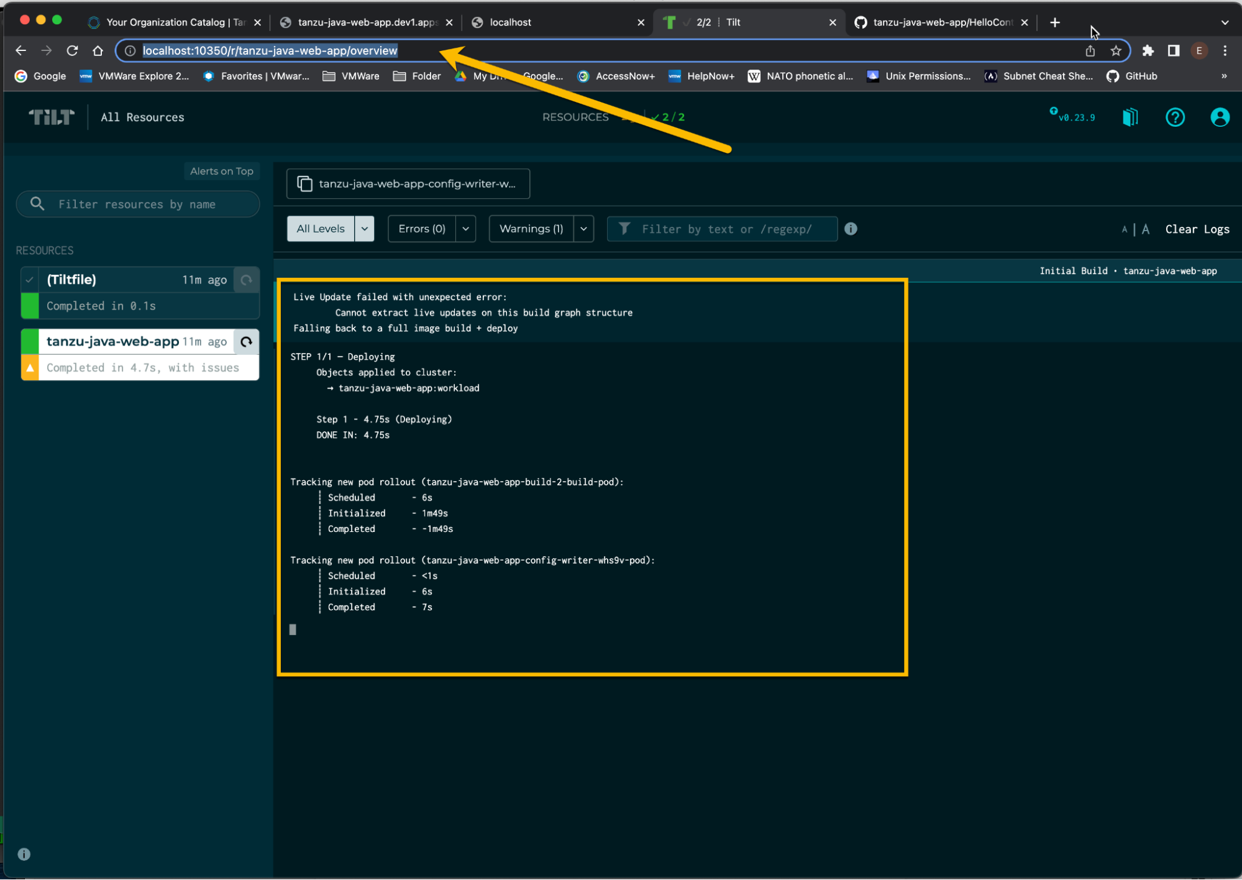
Task: Switch to Your Organization Catalog tab
Action: click(x=168, y=22)
